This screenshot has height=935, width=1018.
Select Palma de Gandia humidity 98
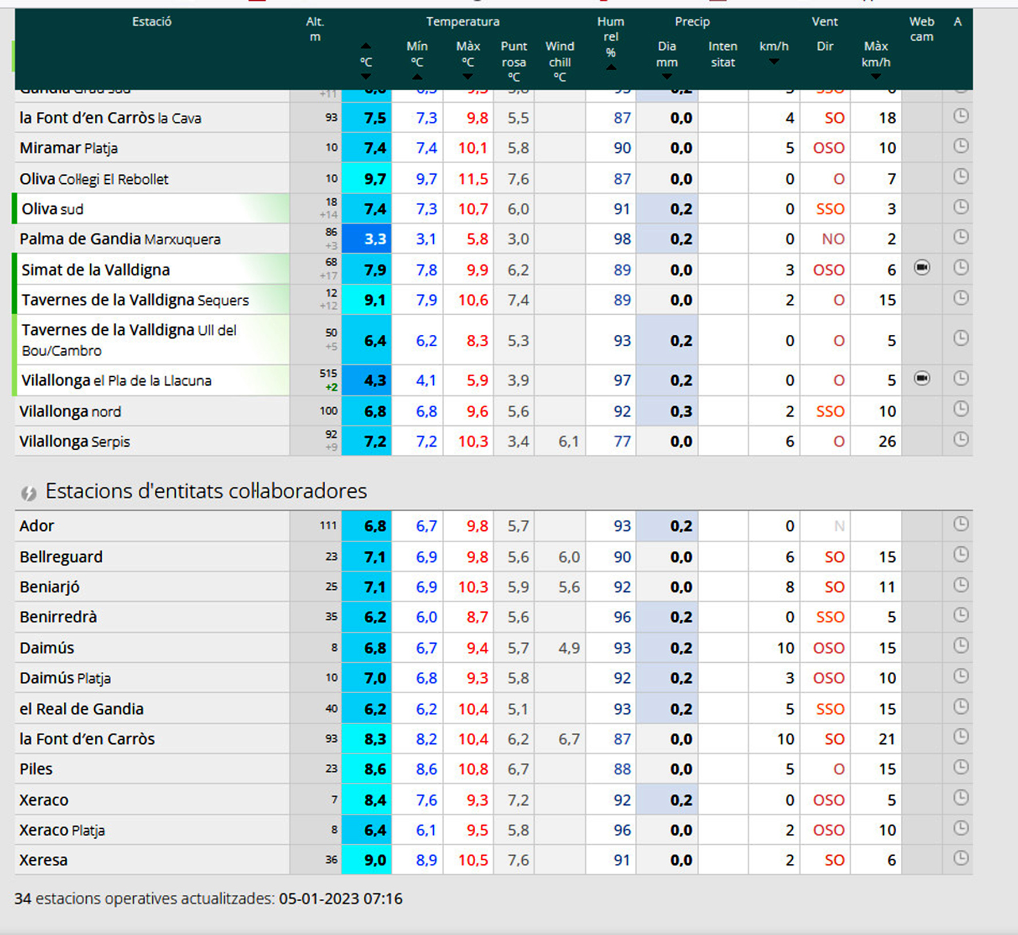coord(622,239)
